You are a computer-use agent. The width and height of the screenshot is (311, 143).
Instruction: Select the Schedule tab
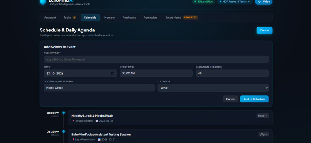tap(90, 18)
